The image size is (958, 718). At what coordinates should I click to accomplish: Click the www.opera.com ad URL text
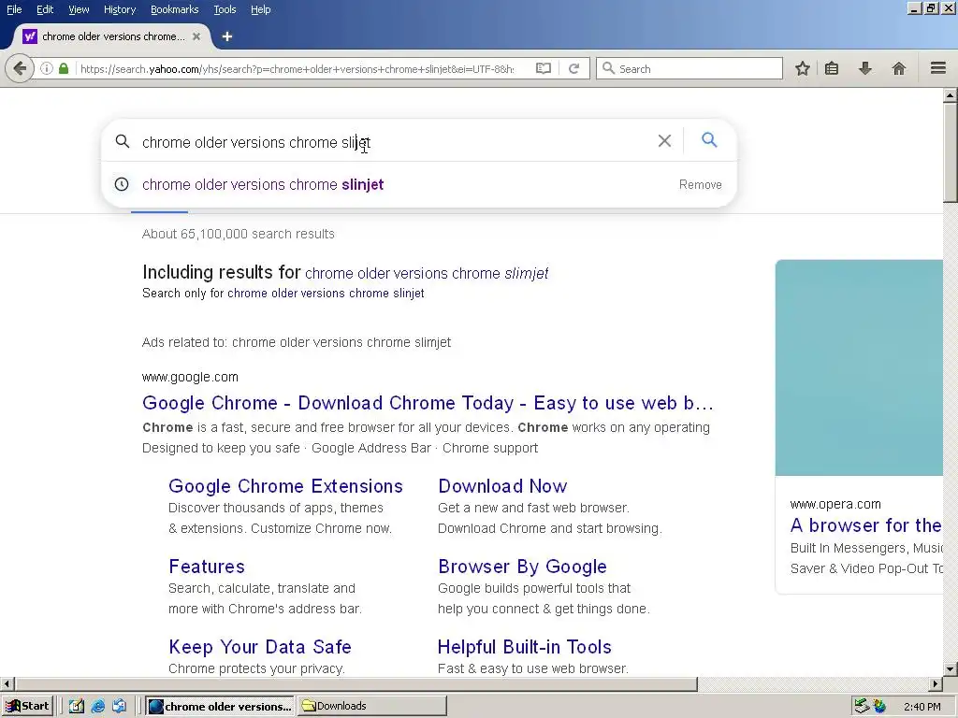click(x=835, y=504)
